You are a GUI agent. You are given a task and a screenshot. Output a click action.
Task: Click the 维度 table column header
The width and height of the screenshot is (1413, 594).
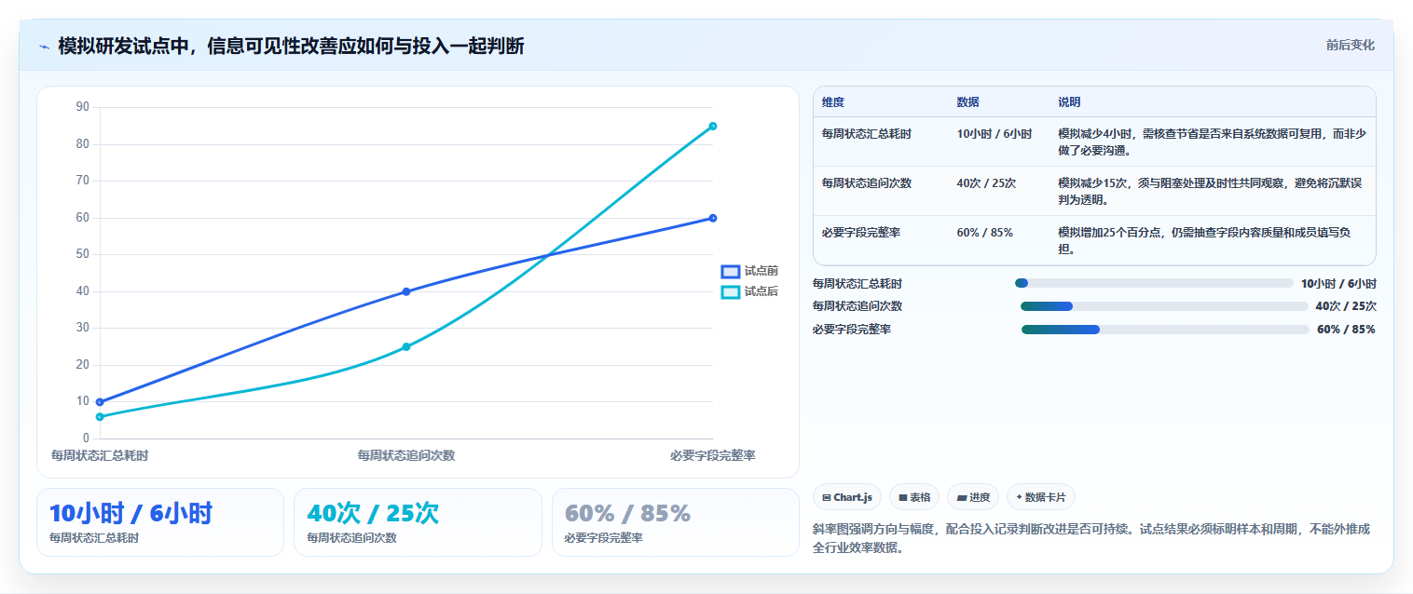pos(833,102)
